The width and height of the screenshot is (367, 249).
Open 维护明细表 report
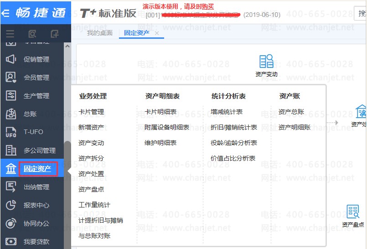(x=160, y=143)
